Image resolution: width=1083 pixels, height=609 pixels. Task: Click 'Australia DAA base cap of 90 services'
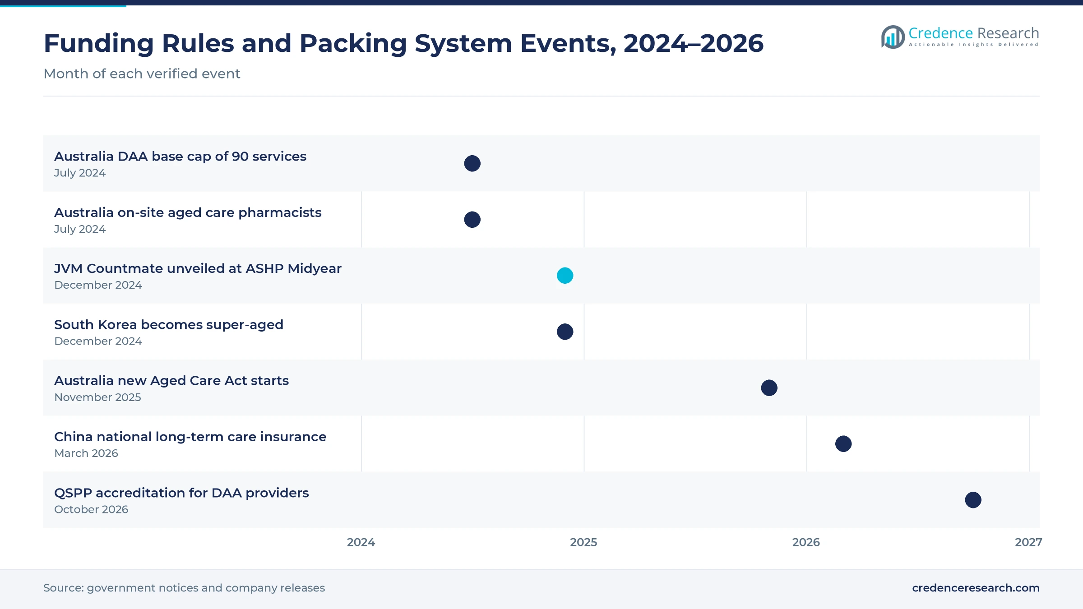(x=180, y=157)
